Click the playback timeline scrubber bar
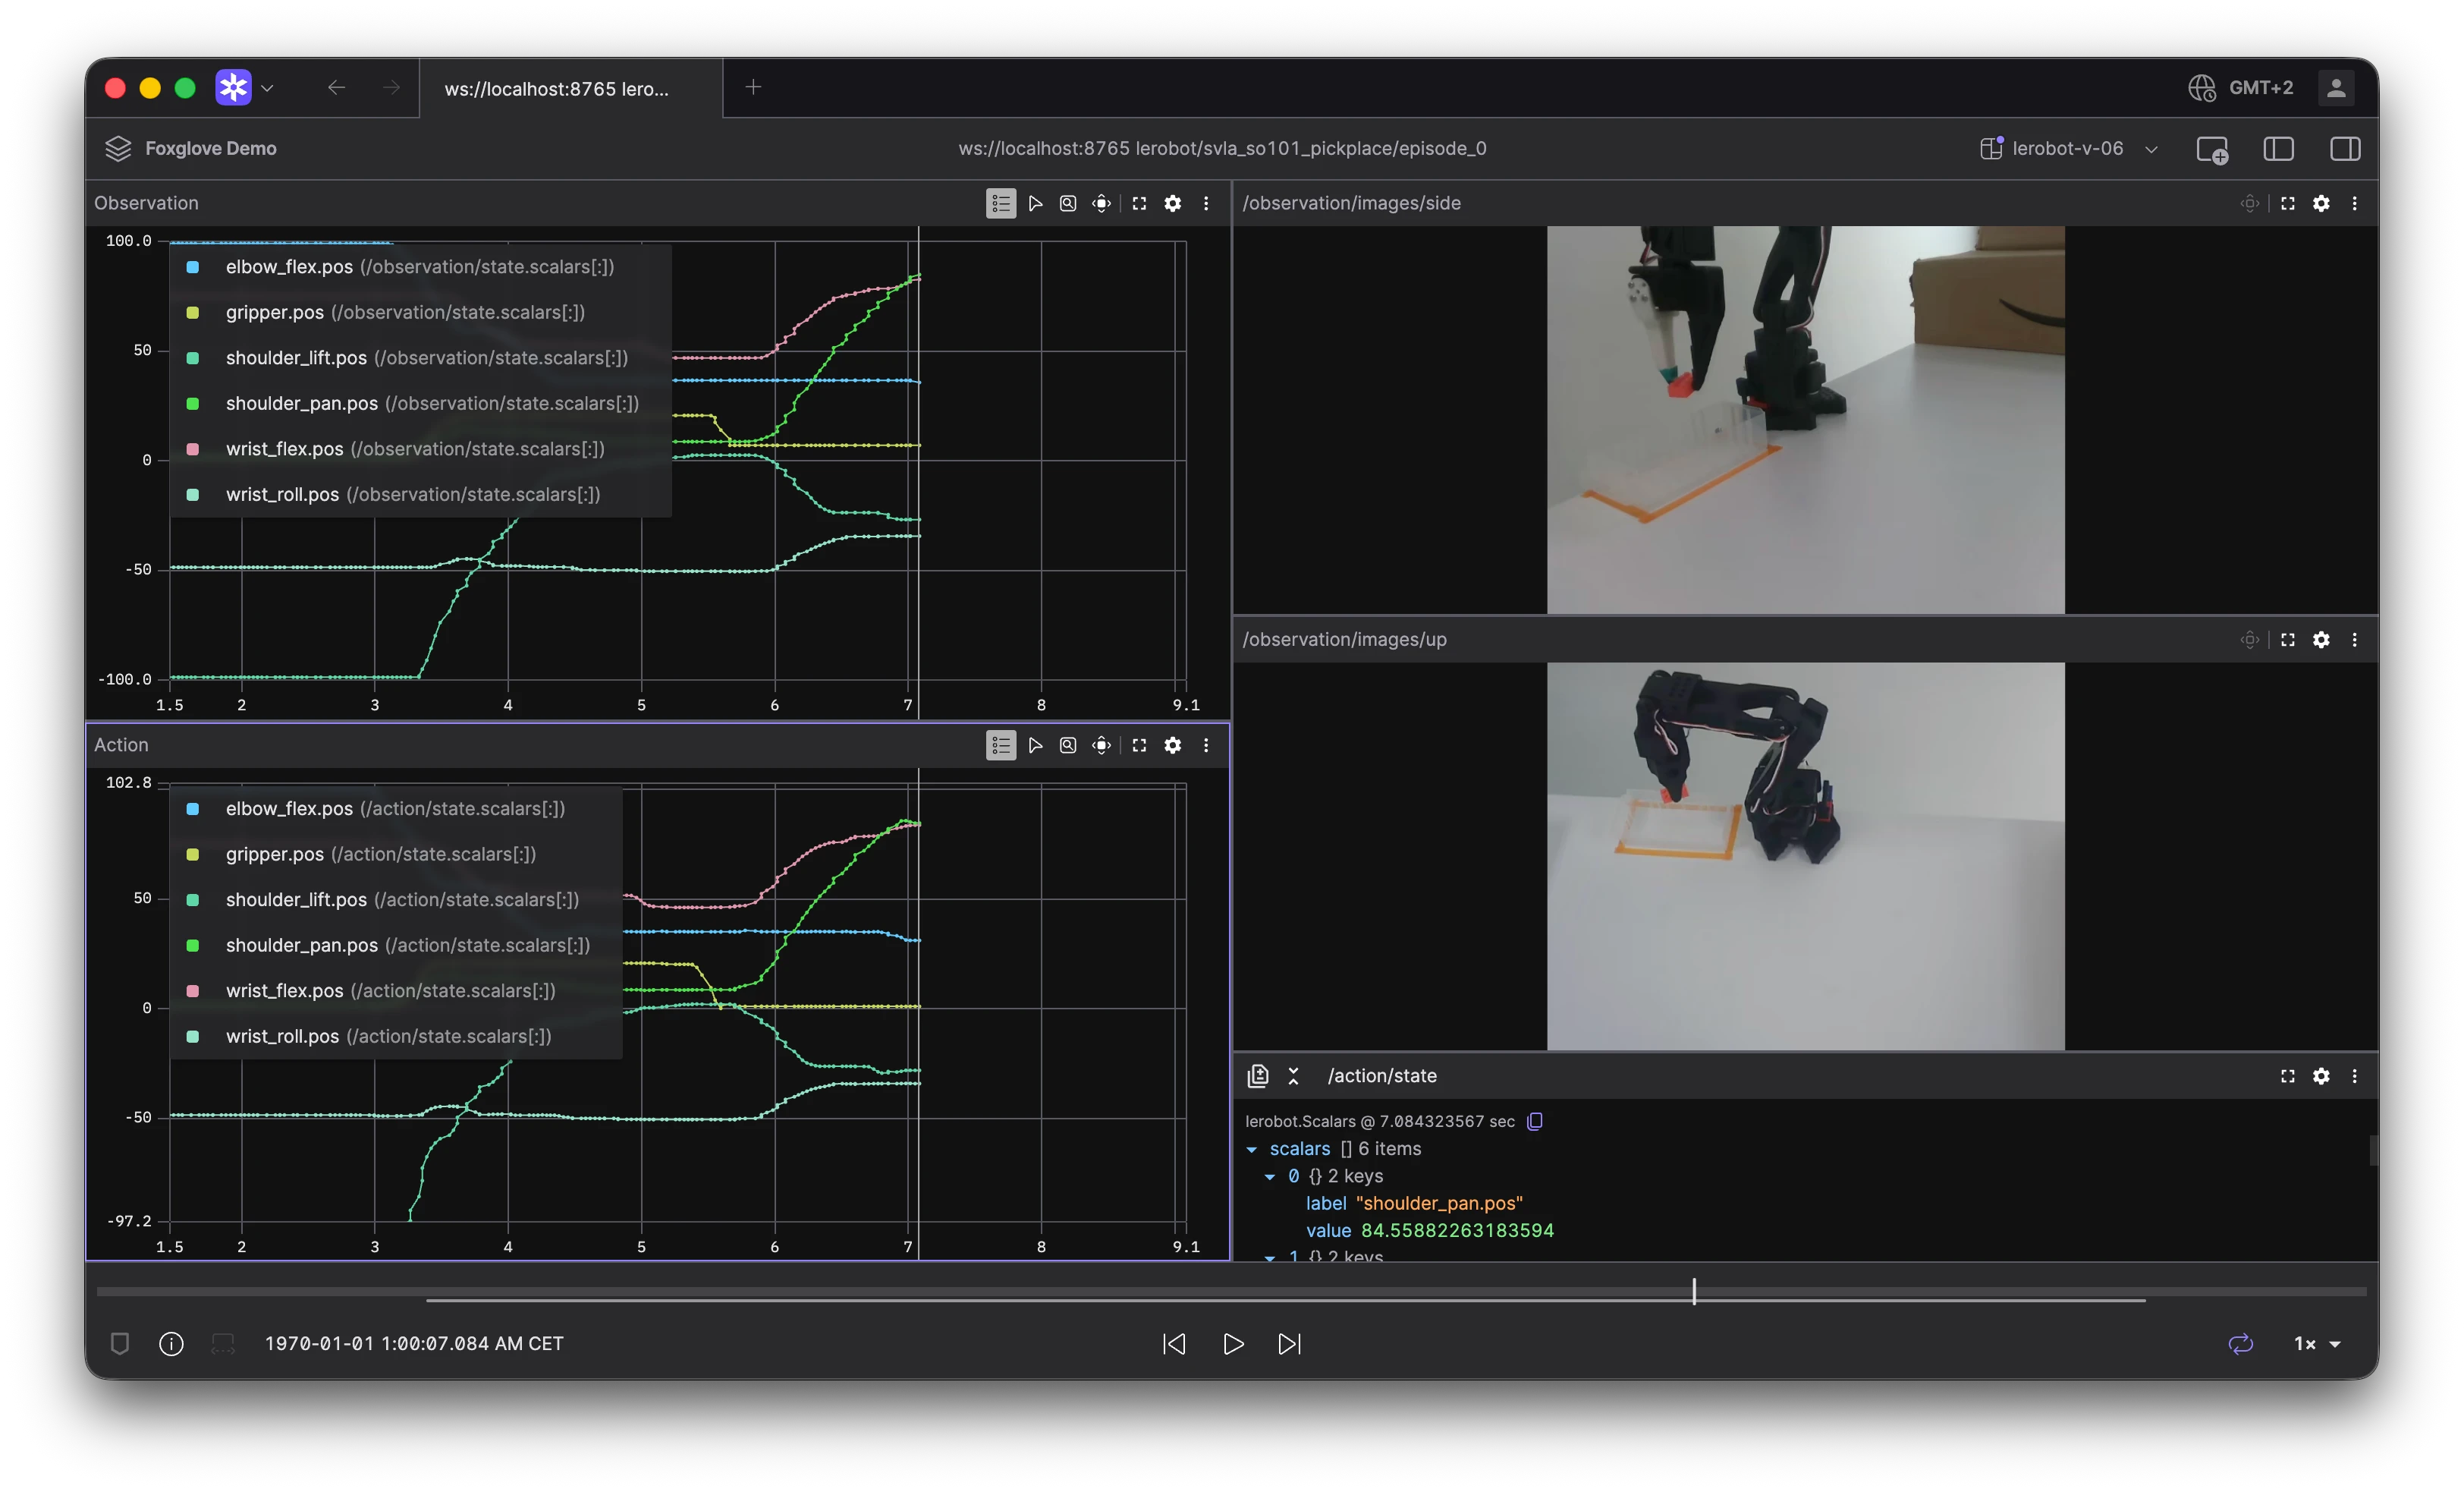The image size is (2464, 1492). click(x=1231, y=1292)
